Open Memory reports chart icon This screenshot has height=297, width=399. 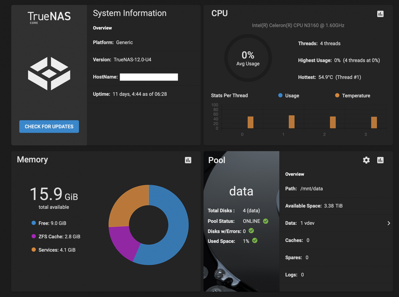188,160
